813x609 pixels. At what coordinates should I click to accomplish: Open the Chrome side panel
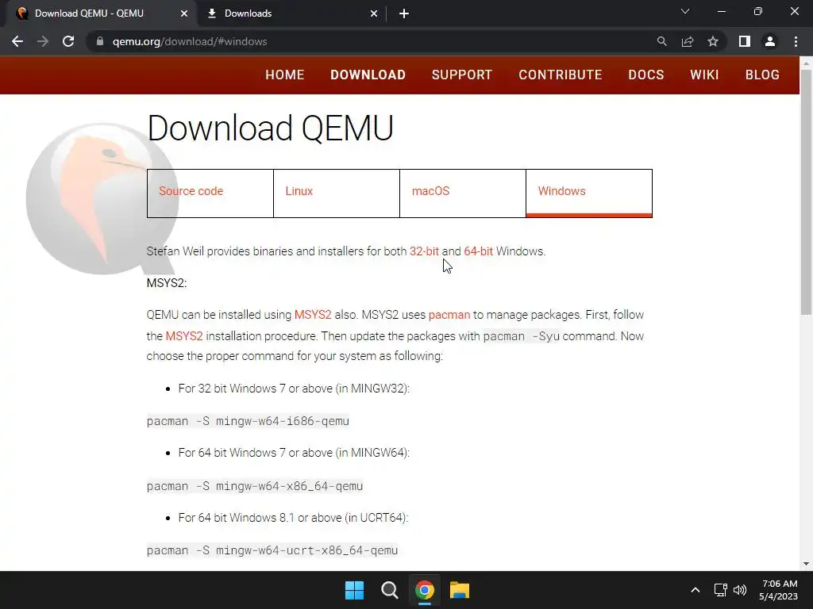(745, 41)
